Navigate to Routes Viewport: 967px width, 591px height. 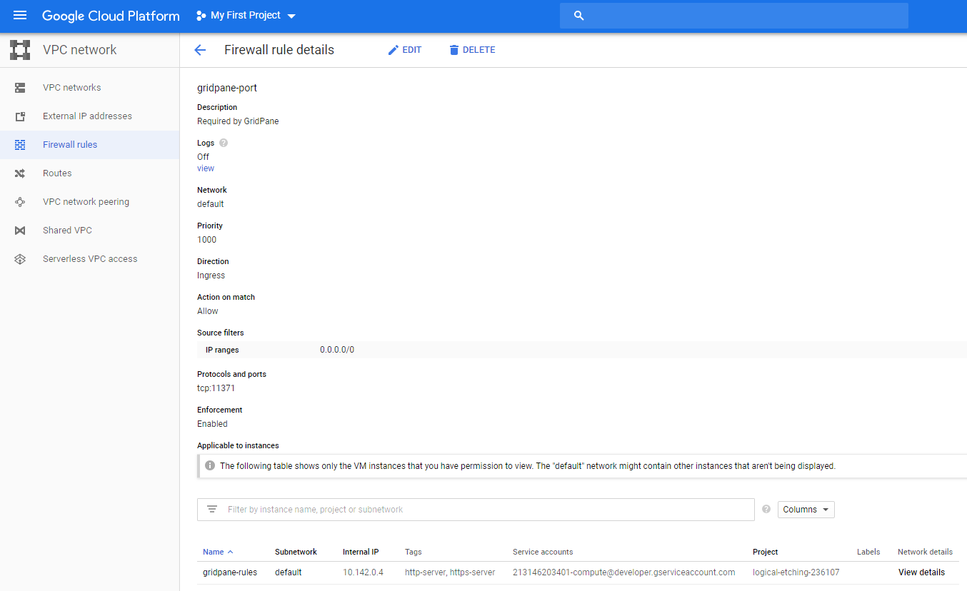57,173
